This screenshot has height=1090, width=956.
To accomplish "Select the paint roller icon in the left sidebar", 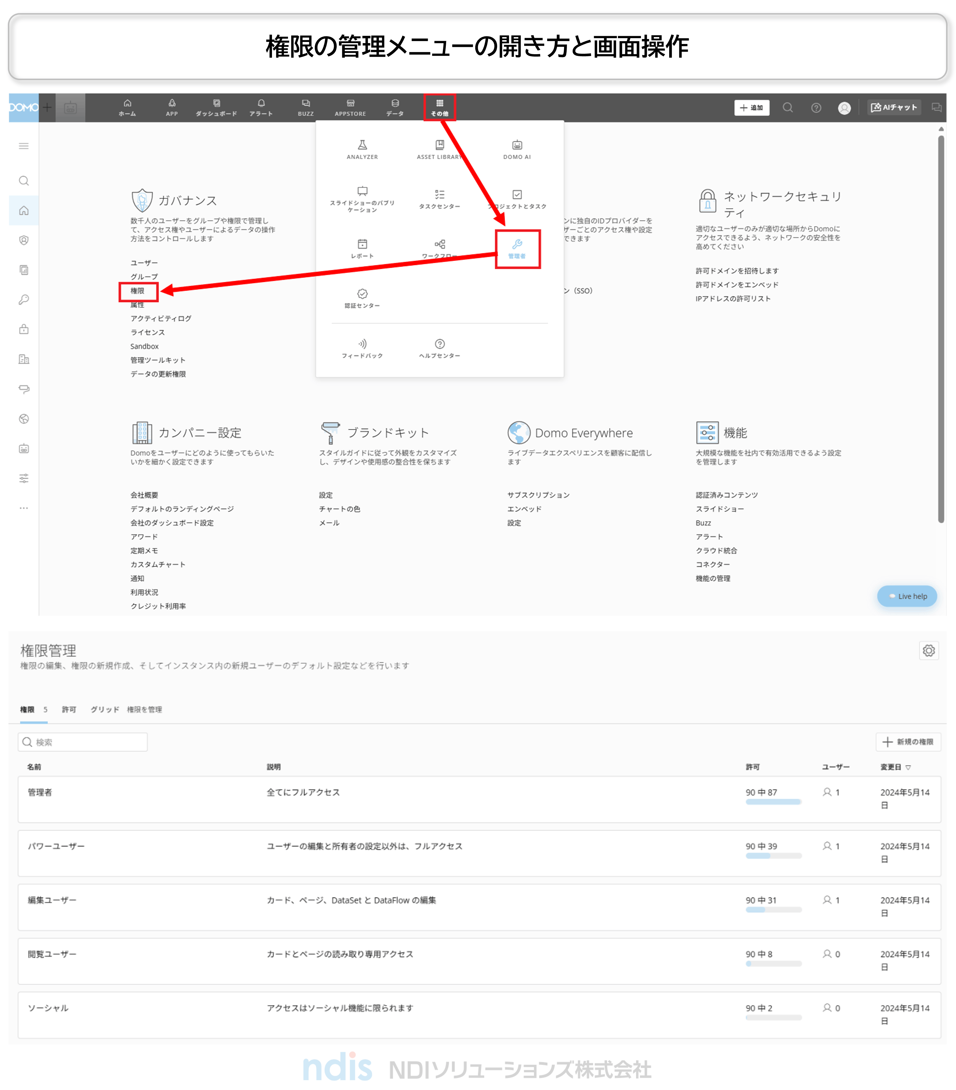I will tap(24, 389).
